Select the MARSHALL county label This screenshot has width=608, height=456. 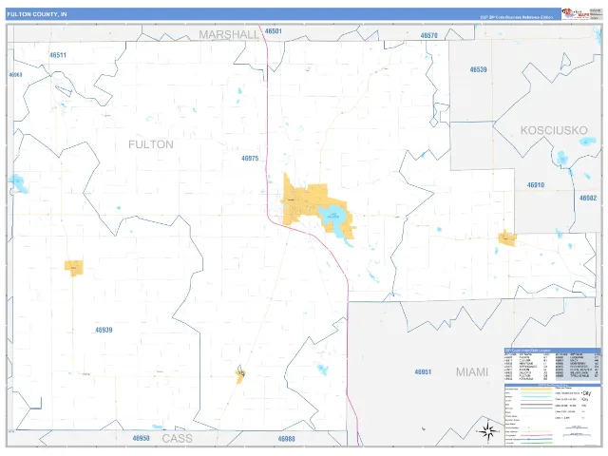coord(229,34)
